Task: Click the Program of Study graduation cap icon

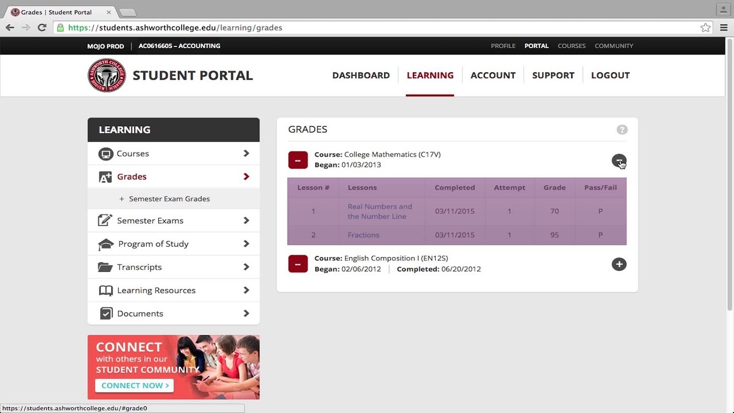Action: (x=106, y=244)
